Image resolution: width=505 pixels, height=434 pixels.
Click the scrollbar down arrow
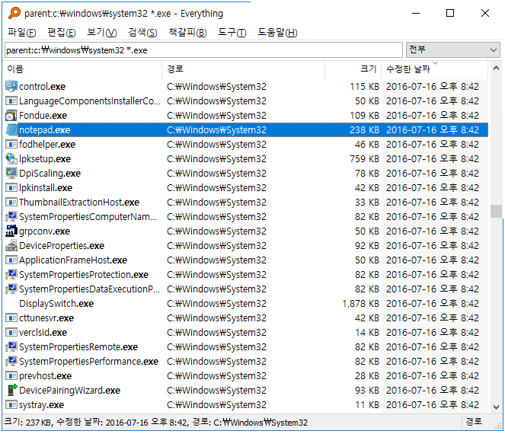(496, 407)
